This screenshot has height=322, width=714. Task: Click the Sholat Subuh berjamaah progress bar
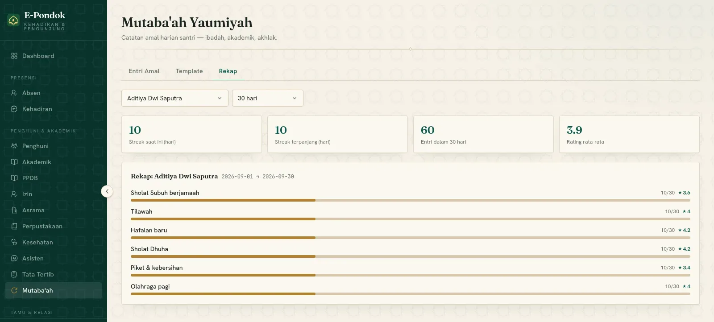(x=411, y=200)
